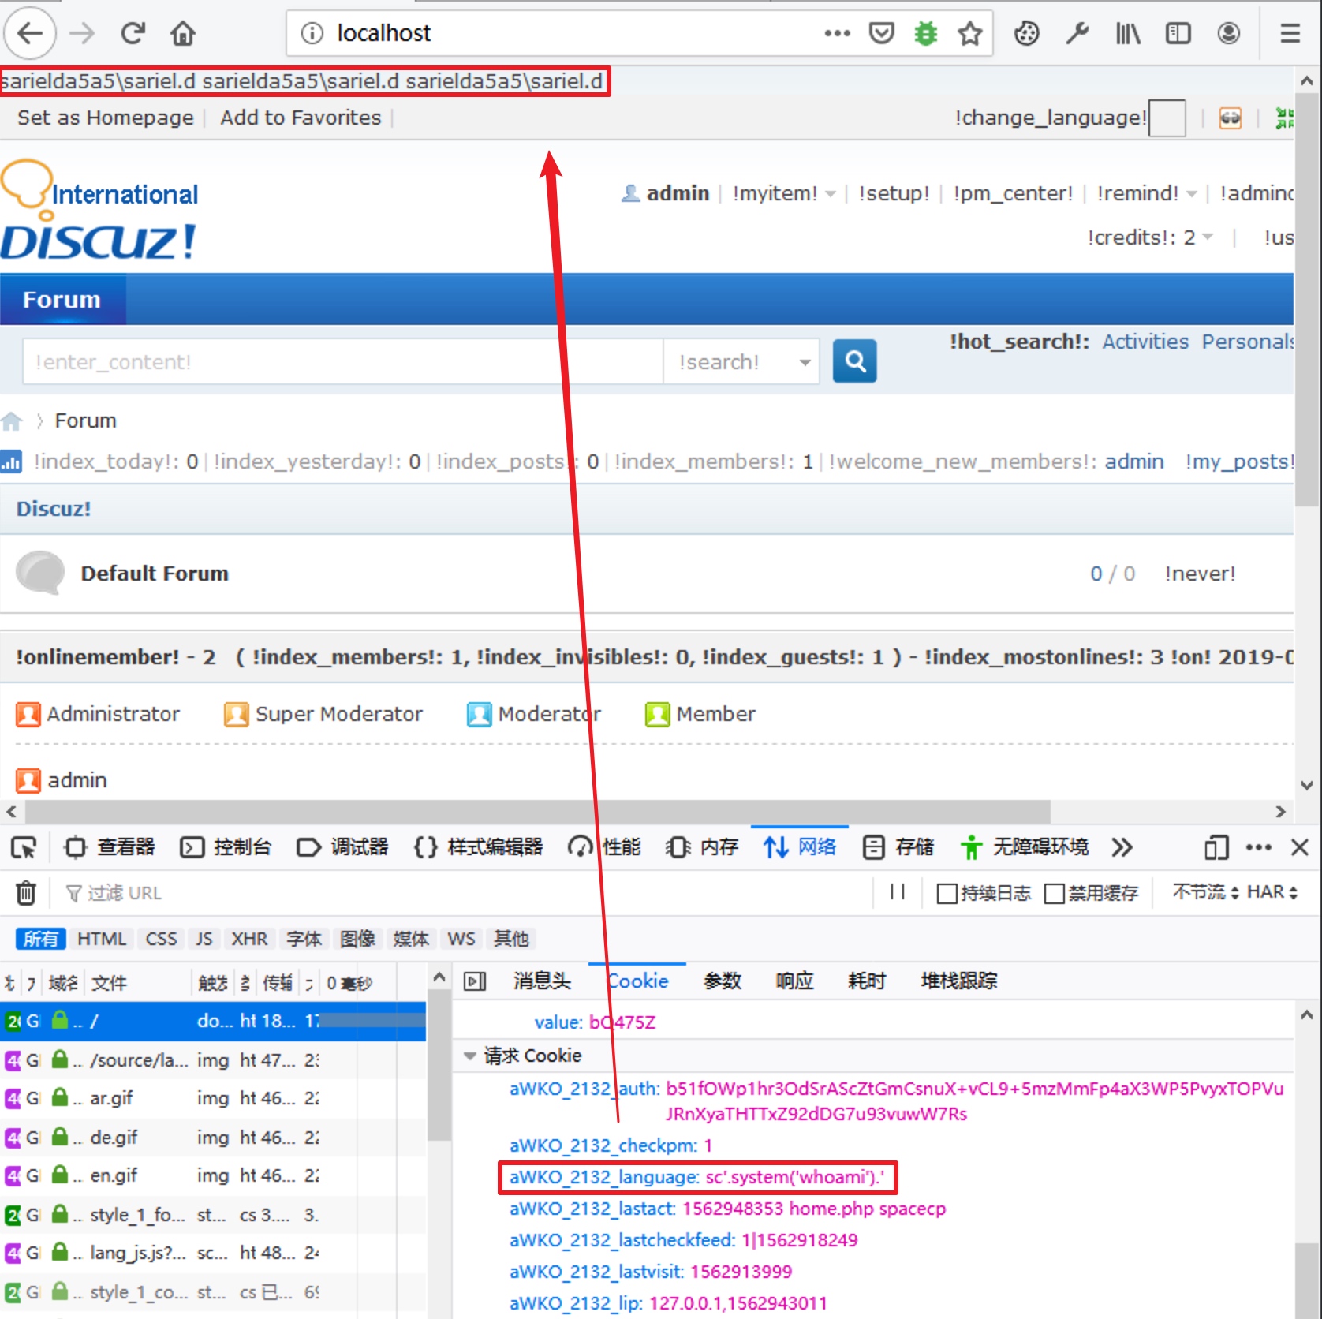Click the Add to Favorites link
This screenshot has height=1319, width=1322.
pyautogui.click(x=301, y=118)
